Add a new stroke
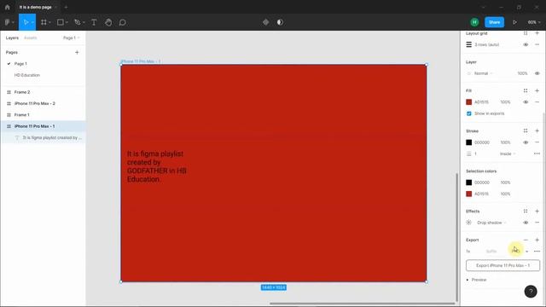The width and height of the screenshot is (546, 307). point(537,130)
